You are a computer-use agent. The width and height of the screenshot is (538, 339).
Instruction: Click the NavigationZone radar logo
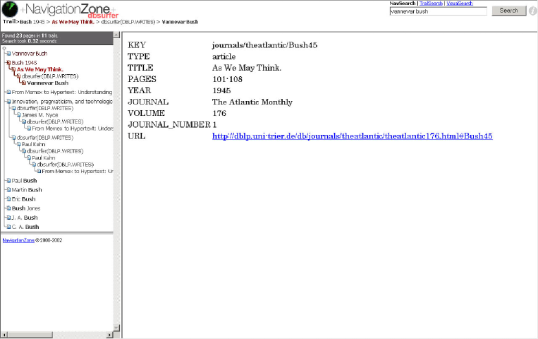pos(10,9)
